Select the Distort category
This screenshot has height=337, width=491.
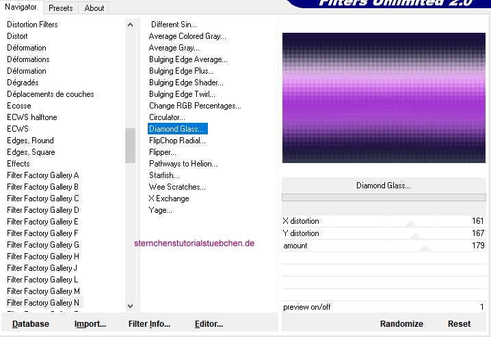coord(17,36)
